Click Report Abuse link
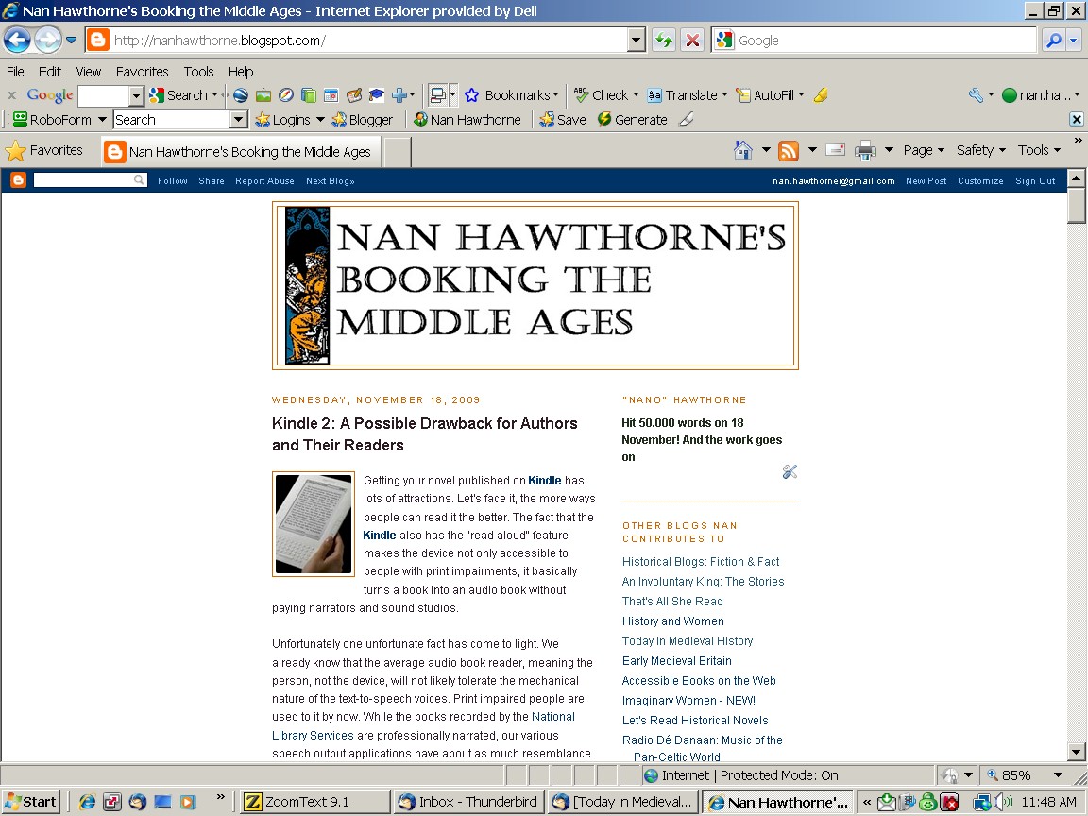The width and height of the screenshot is (1088, 816). [264, 181]
